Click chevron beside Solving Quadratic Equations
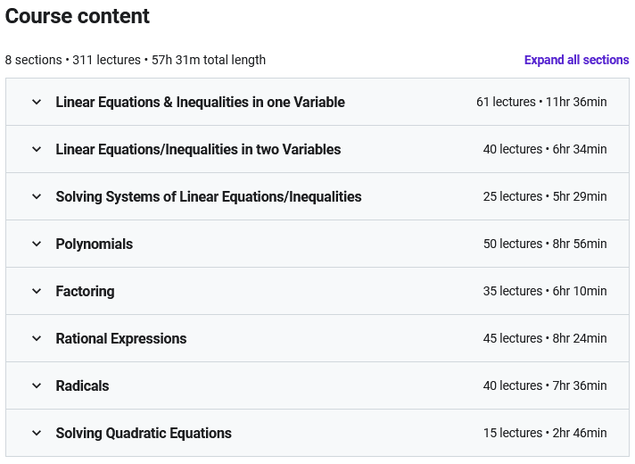The width and height of the screenshot is (635, 464). pyautogui.click(x=37, y=433)
